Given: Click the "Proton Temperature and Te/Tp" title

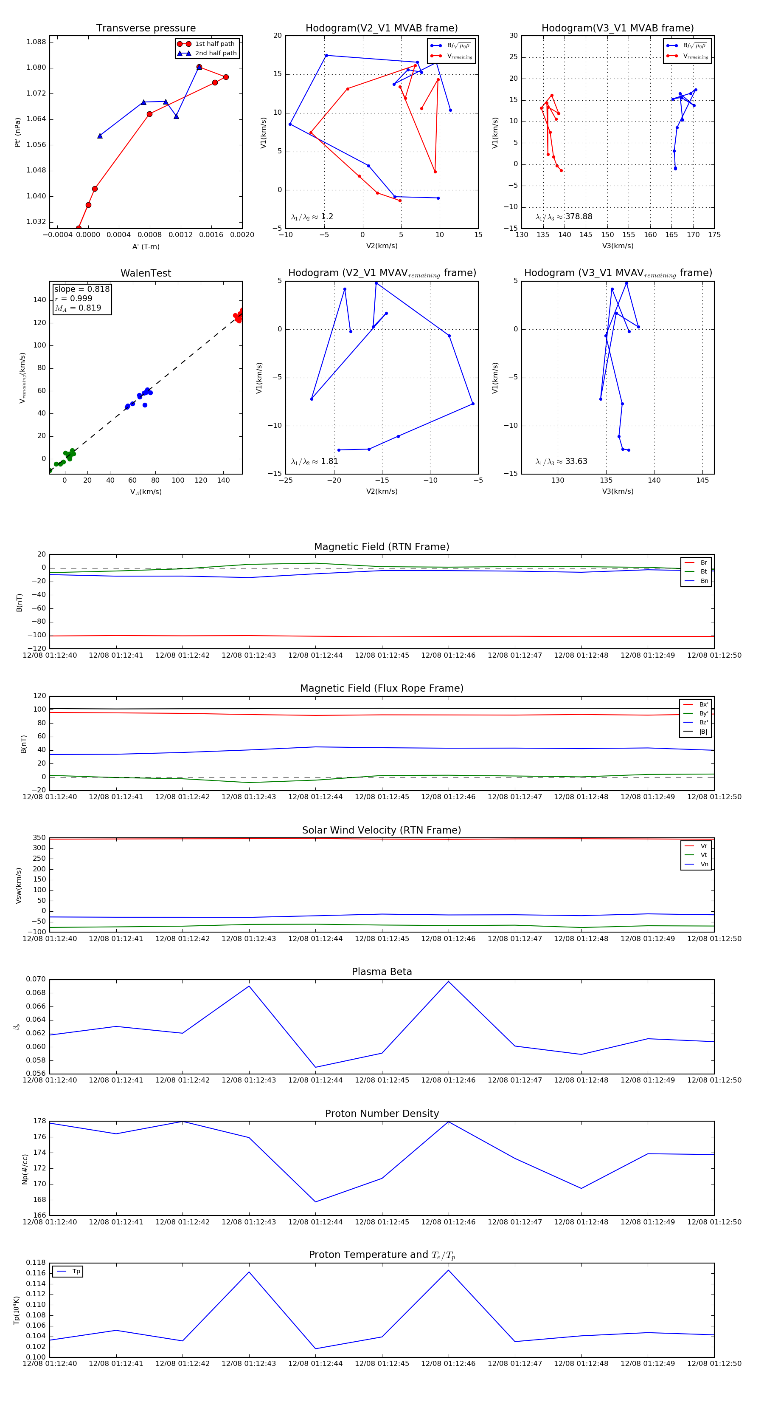Looking at the screenshot, I should (x=382, y=1255).
